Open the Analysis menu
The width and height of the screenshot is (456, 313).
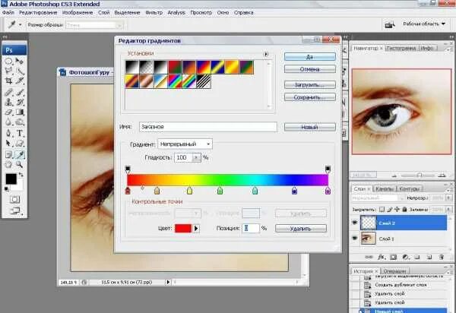[176, 12]
